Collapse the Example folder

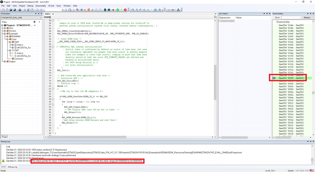point(5,34)
